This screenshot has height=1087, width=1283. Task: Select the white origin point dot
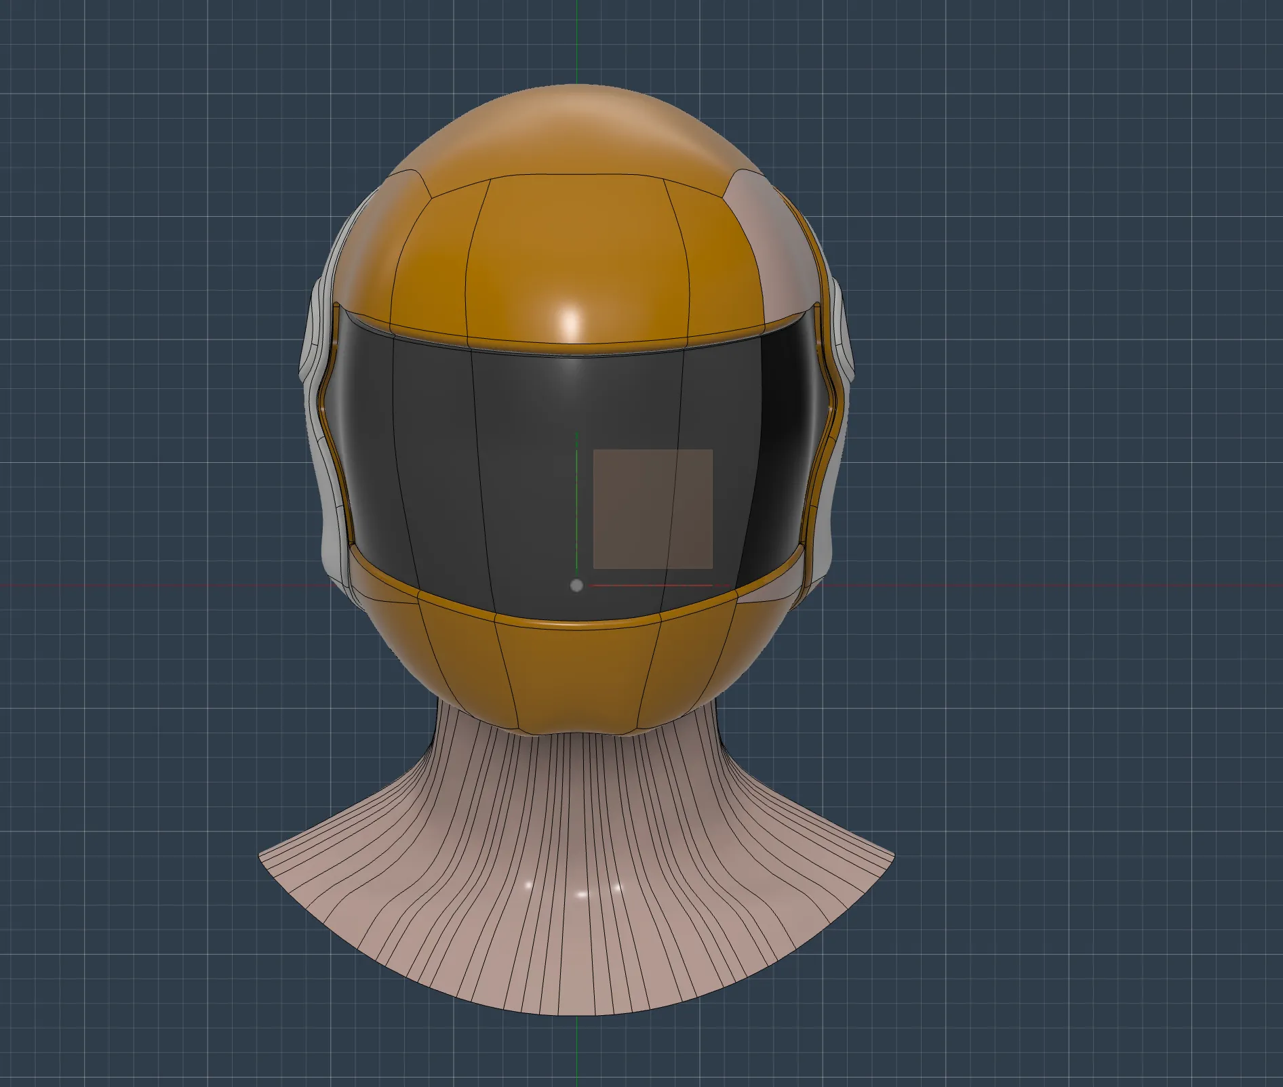coord(578,586)
